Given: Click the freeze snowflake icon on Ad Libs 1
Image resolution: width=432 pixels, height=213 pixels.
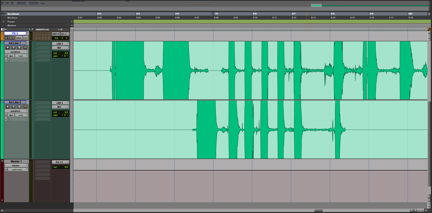Looking at the screenshot, I should (x=6, y=56).
